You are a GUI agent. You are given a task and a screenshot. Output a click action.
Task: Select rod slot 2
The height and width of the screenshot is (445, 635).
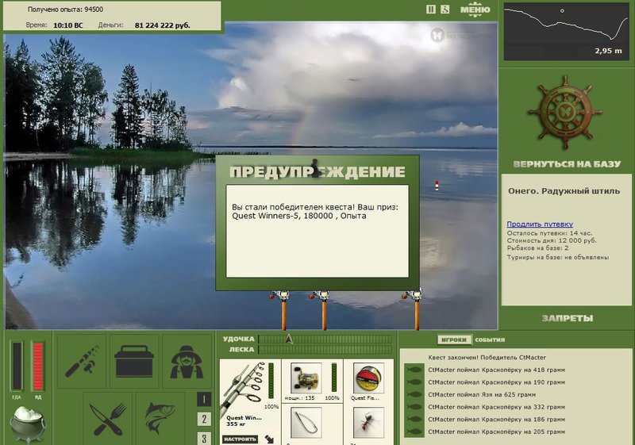click(204, 419)
